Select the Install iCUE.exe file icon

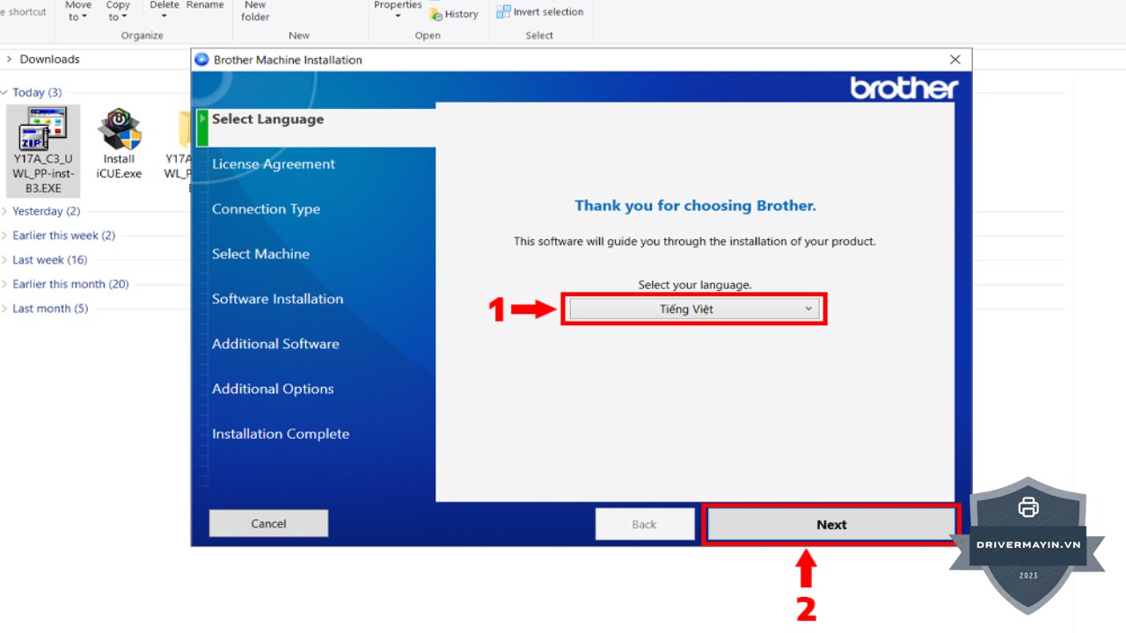(x=119, y=130)
